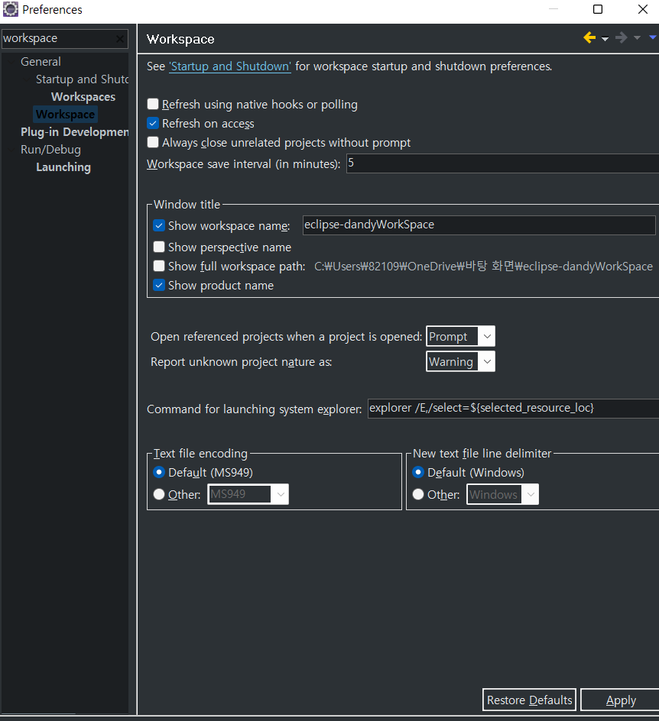Select Startup and Shutdown tree item
This screenshot has width=659, height=721.
tap(83, 79)
